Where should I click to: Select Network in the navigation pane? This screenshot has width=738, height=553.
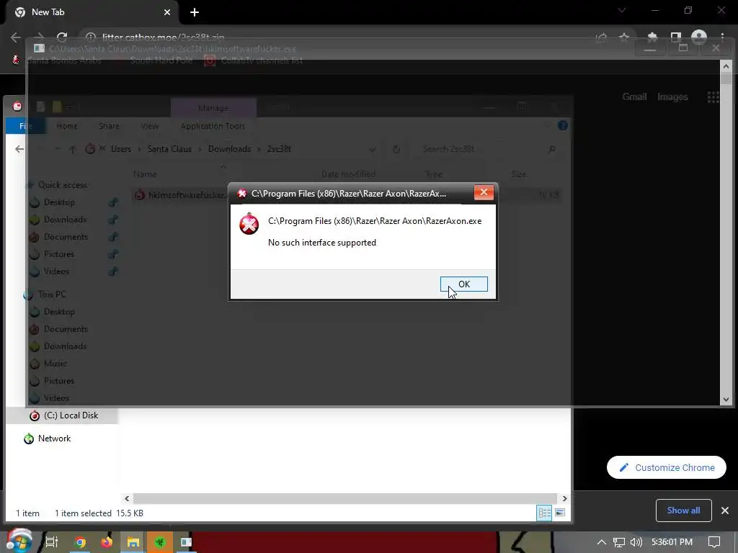(x=54, y=439)
